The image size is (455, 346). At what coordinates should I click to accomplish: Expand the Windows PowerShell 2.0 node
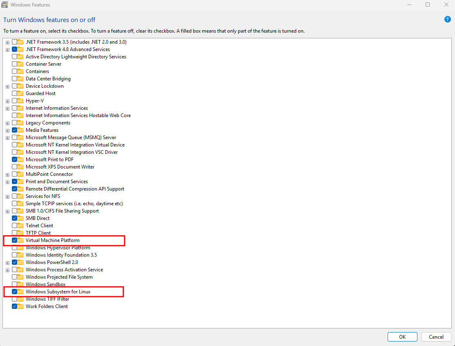click(x=7, y=263)
